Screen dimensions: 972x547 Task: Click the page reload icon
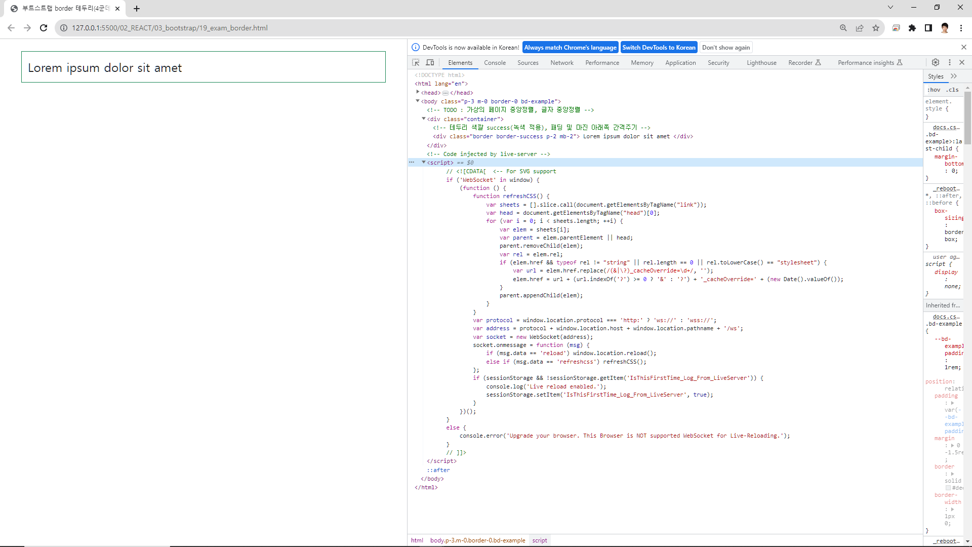click(44, 28)
